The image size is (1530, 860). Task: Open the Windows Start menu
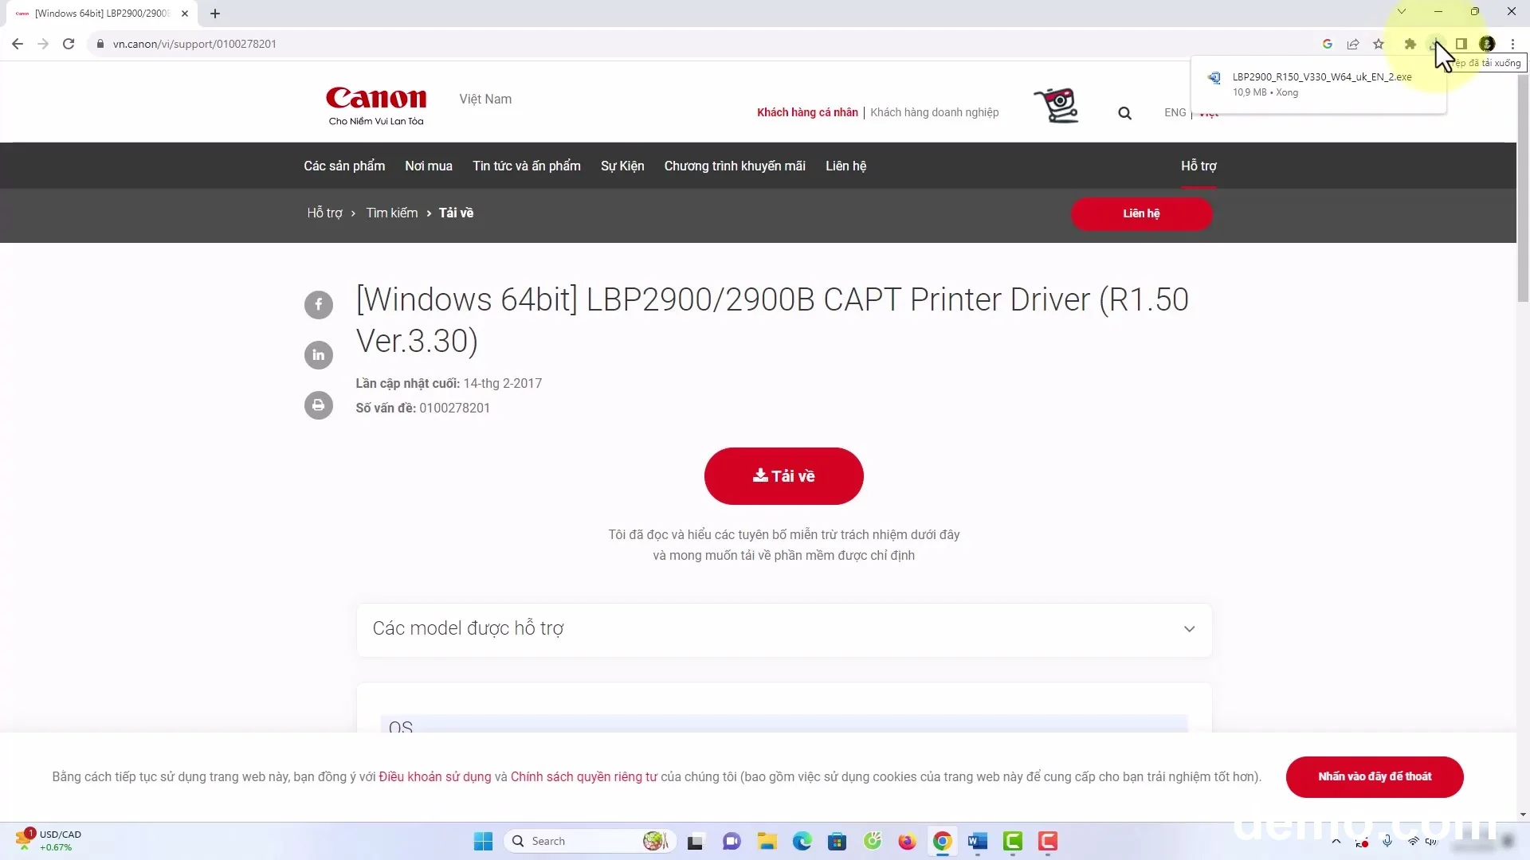tap(483, 841)
